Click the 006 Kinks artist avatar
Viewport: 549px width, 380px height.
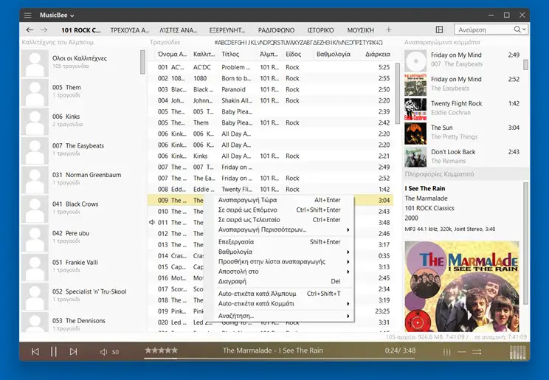tap(35, 122)
